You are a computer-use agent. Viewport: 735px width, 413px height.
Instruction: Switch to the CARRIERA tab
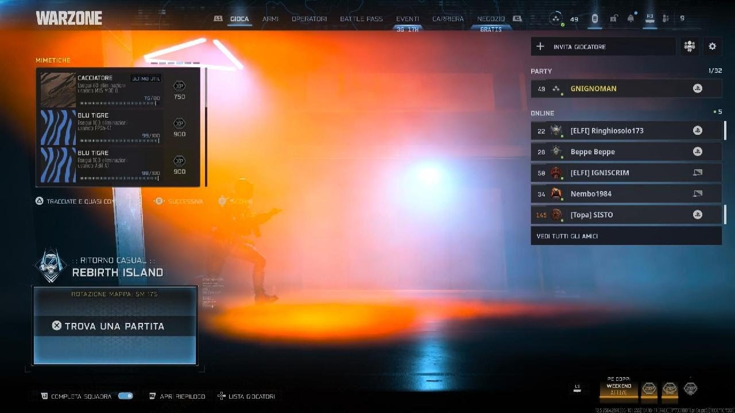(x=448, y=19)
